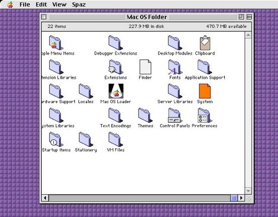Image resolution: width=278 pixels, height=217 pixels.
Task: Open the Fonts folder icon
Action: click(x=175, y=67)
